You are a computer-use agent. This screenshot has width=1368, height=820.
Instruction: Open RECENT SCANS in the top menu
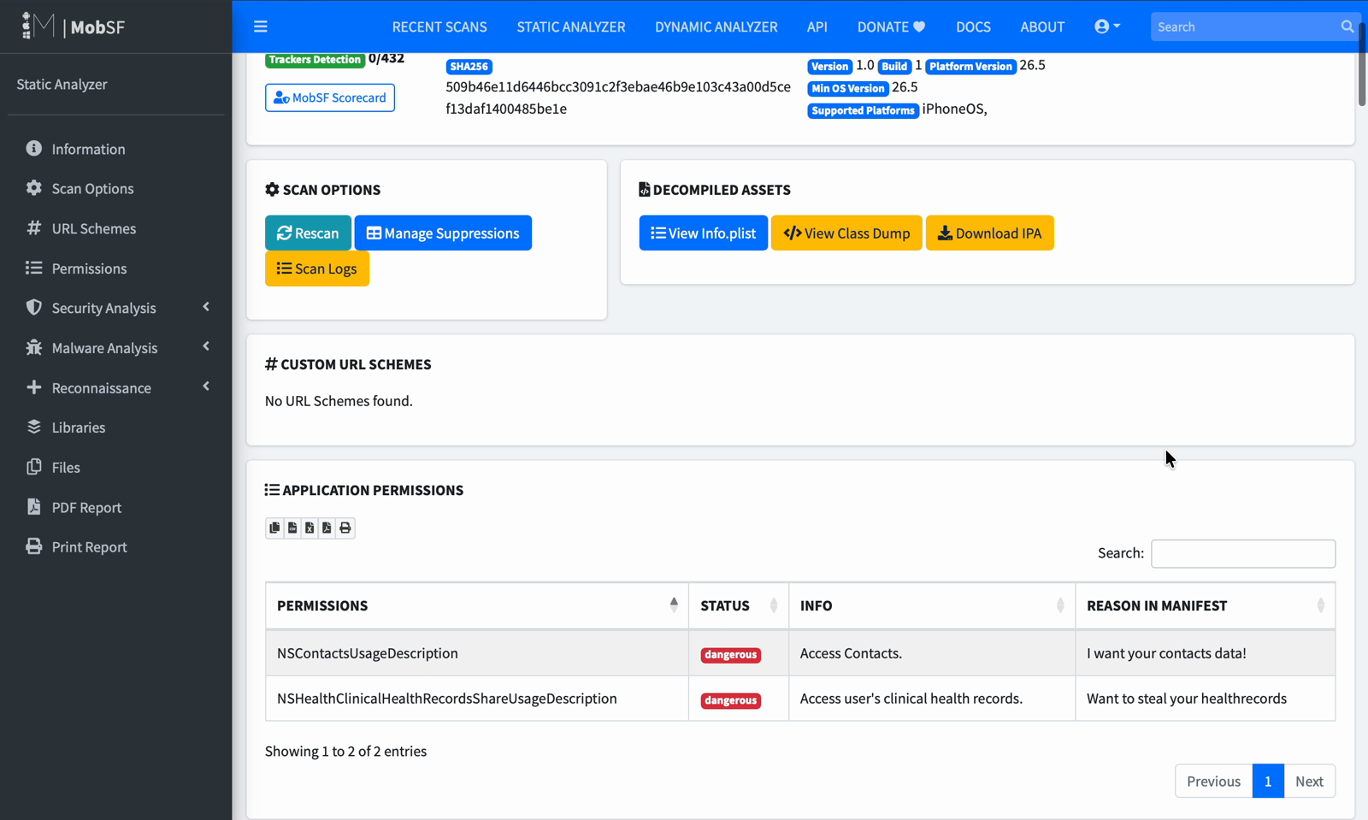[439, 27]
